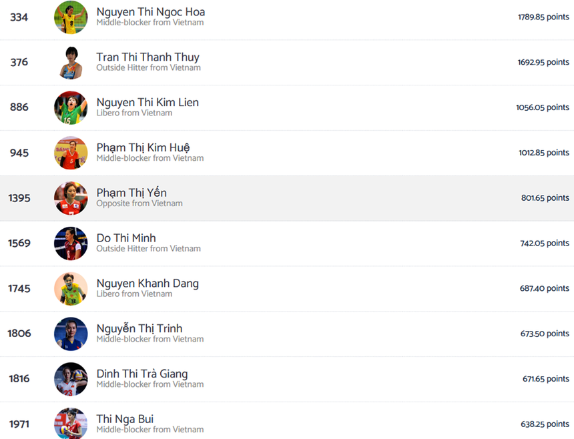Open Thi Nga Bui's profile photo
The image size is (574, 439).
(x=71, y=424)
